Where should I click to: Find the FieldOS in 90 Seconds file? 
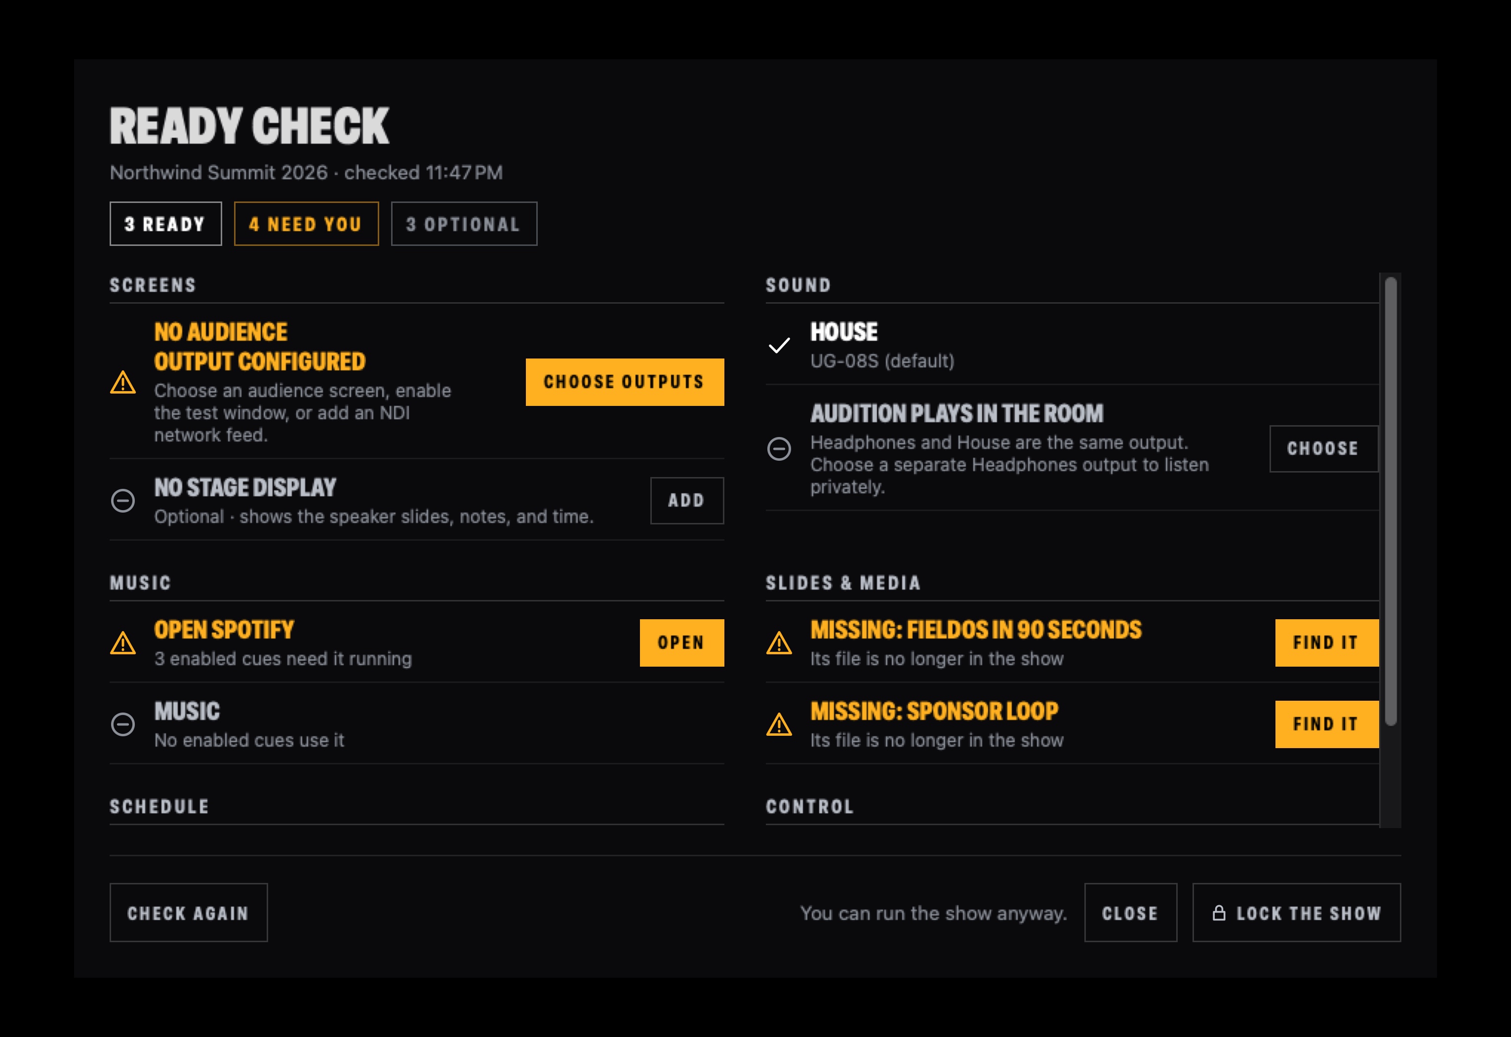pos(1327,643)
